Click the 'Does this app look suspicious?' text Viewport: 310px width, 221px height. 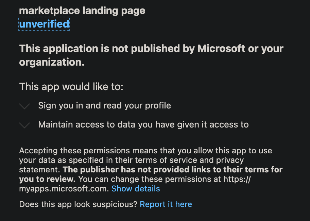point(78,204)
